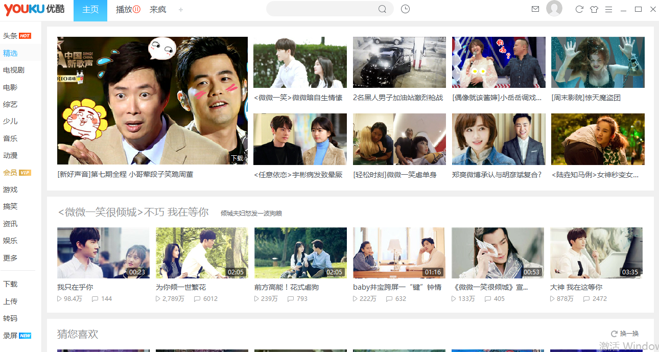This screenshot has width=659, height=352.
Task: Open the skin (shirt) icon
Action: [594, 9]
